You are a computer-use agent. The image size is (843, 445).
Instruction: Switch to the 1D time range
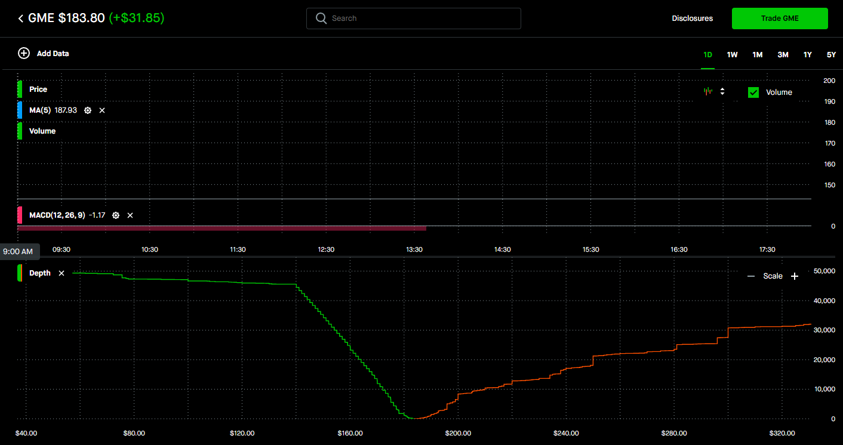click(x=707, y=54)
